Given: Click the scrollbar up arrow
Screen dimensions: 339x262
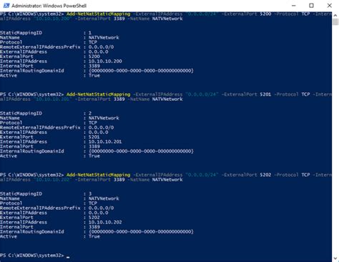Looking at the screenshot, I should click(335, 15).
